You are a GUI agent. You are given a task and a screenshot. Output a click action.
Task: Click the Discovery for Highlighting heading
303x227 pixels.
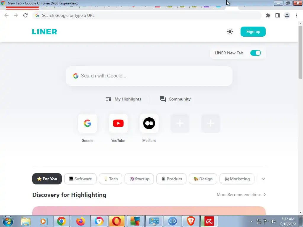coord(69,195)
